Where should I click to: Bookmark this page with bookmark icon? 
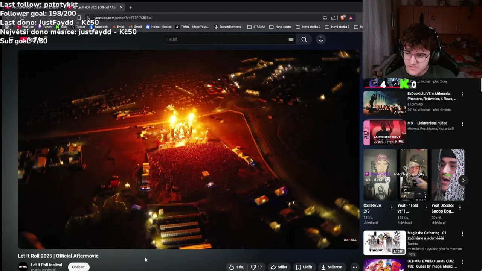tap(79, 18)
